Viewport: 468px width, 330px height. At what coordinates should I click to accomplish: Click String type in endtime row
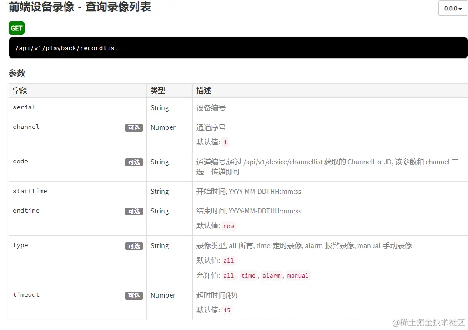click(x=160, y=211)
